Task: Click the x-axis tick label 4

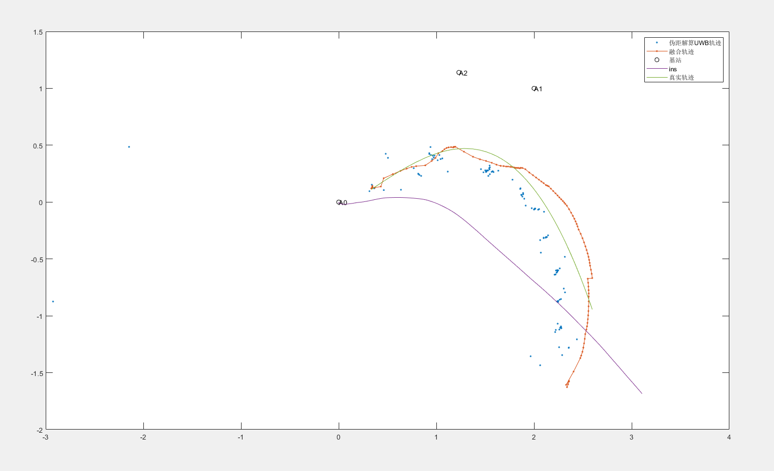Action: click(729, 437)
